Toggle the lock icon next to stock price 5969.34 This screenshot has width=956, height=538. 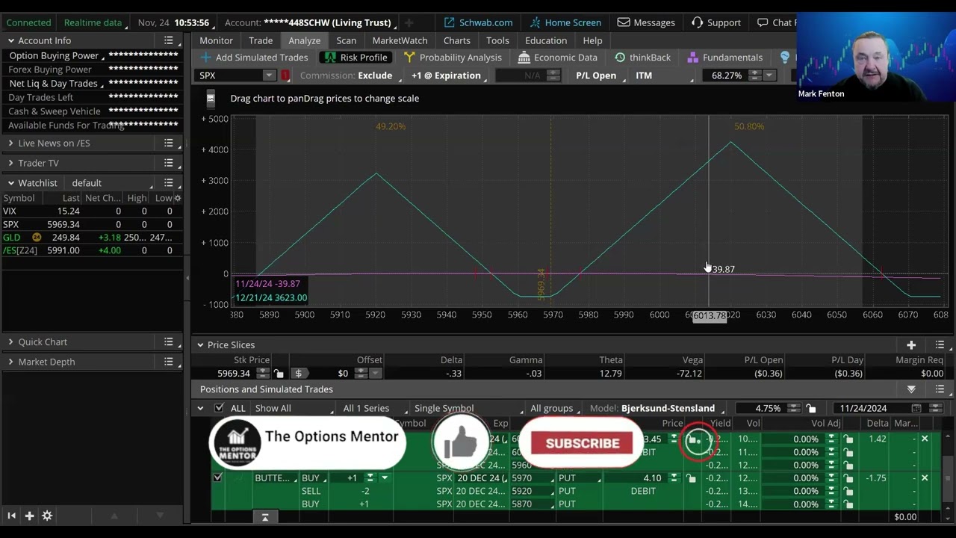pos(279,374)
